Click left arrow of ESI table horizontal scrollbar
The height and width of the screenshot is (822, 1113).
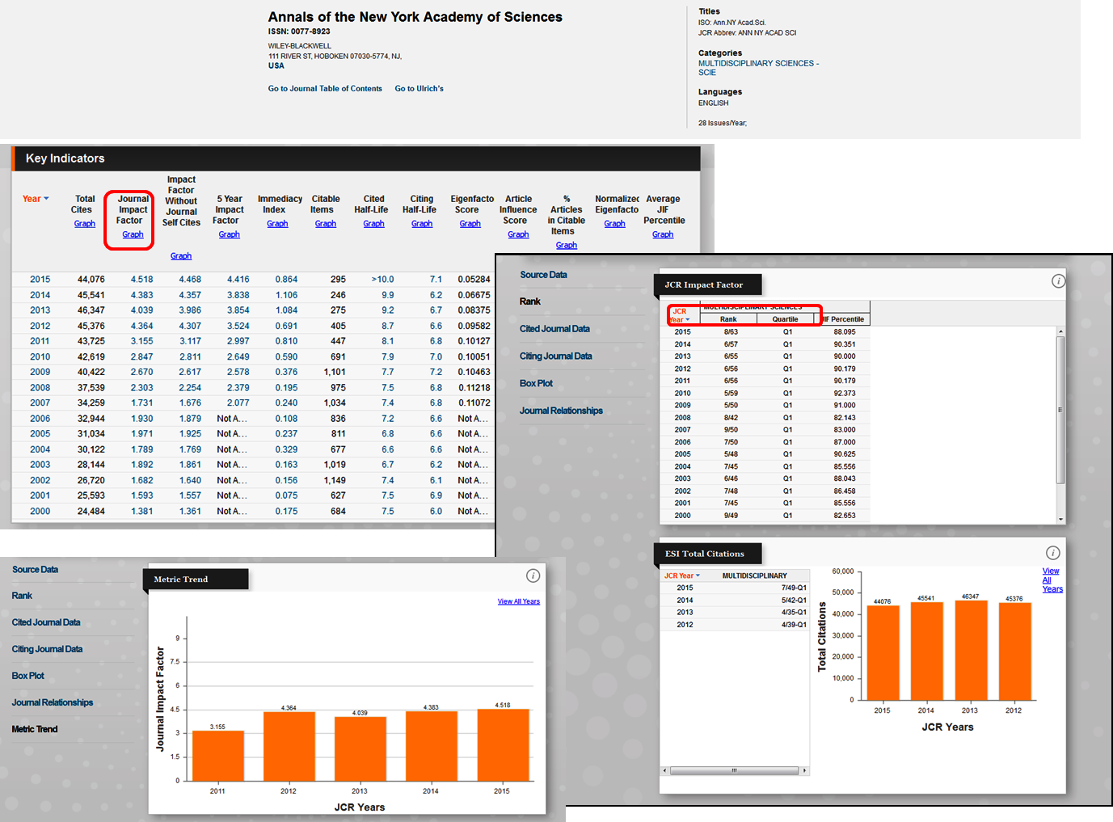tap(665, 770)
